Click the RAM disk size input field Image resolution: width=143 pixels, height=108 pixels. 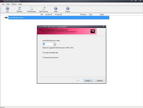pos(48,44)
